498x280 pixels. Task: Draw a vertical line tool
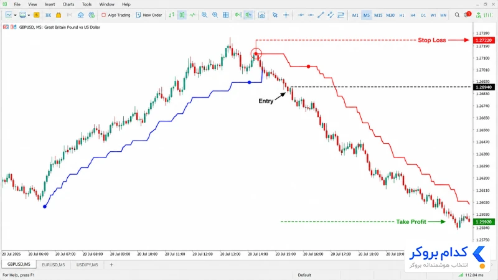(301, 15)
